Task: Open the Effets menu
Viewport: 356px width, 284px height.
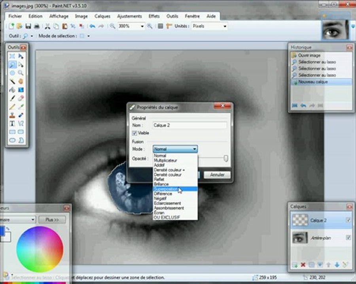Action: pos(154,16)
